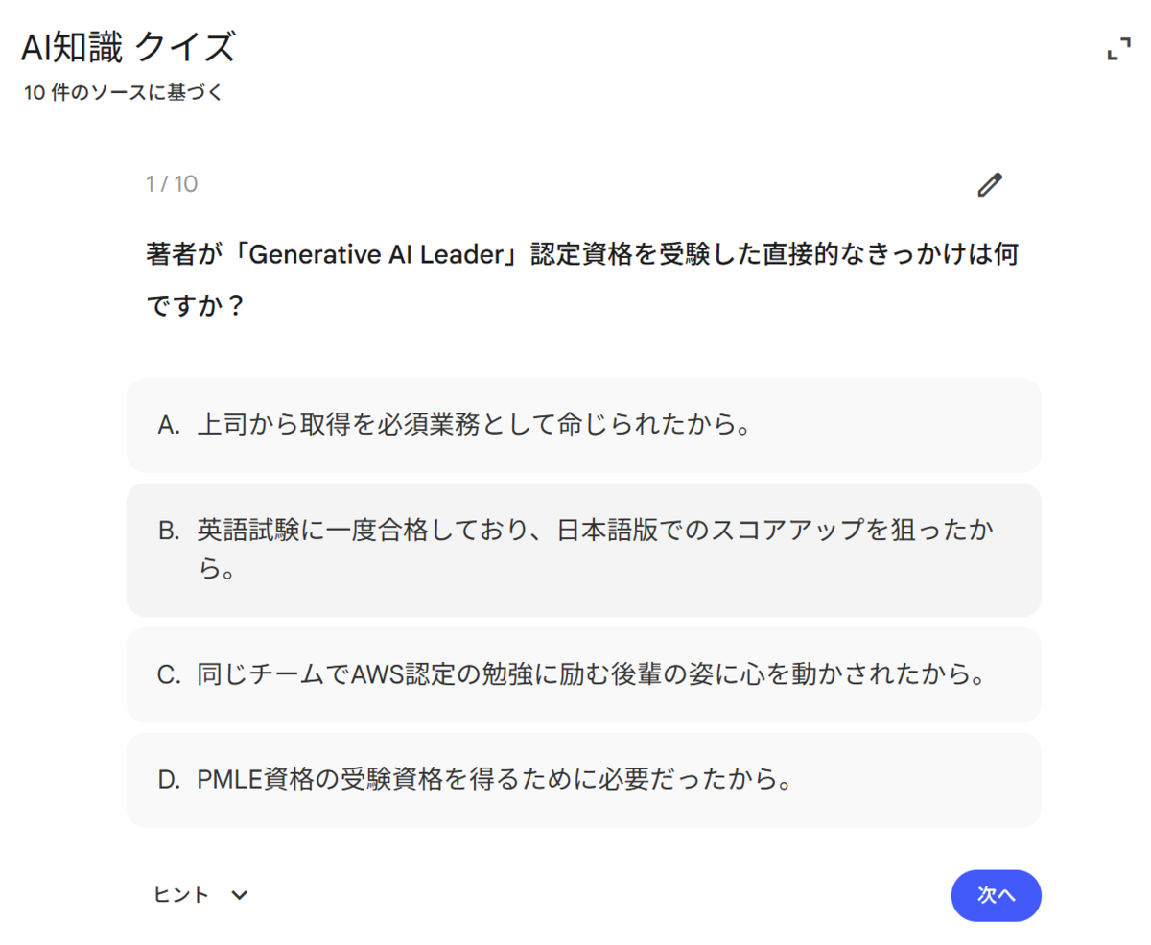Pick answer C about AWS認定 studying 後輩
This screenshot has height=945, width=1151.
click(583, 674)
